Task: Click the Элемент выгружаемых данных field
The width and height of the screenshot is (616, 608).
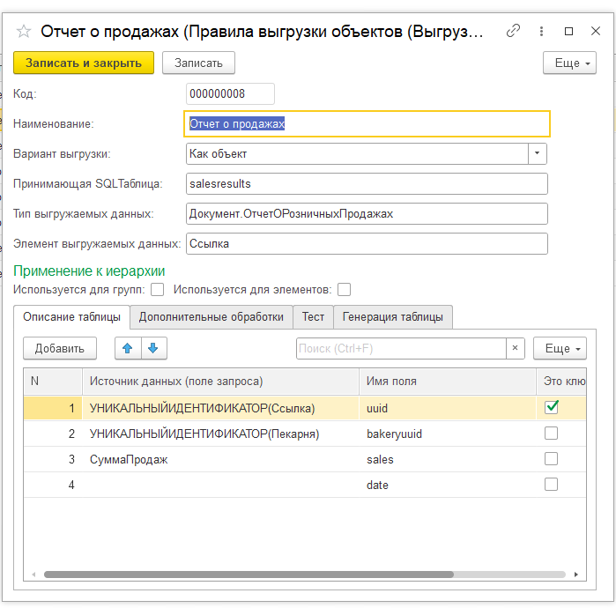Action: pyautogui.click(x=367, y=243)
